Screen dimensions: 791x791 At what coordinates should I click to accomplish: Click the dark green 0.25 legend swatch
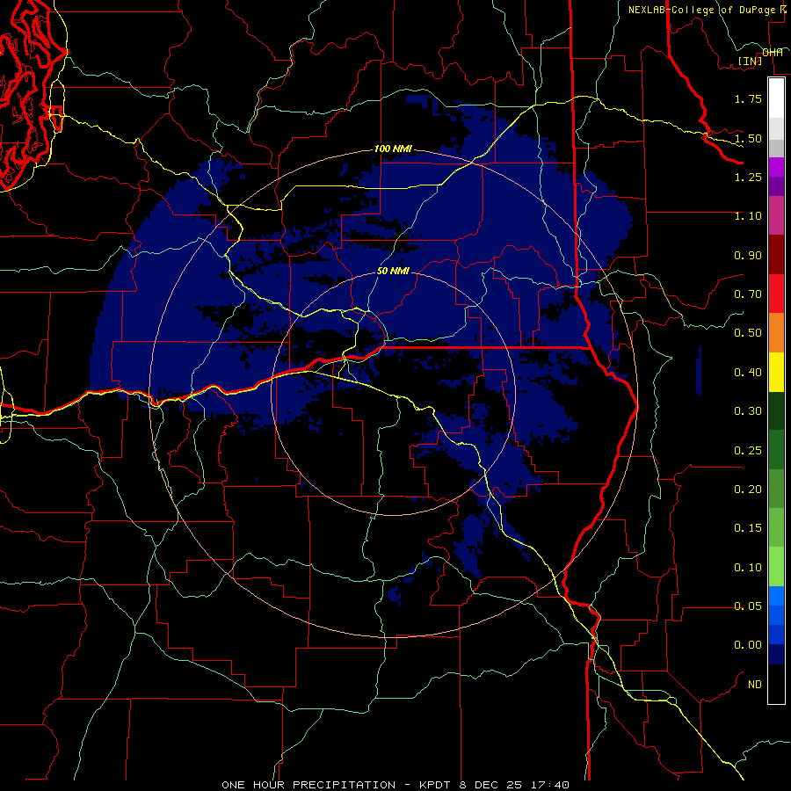(776, 450)
